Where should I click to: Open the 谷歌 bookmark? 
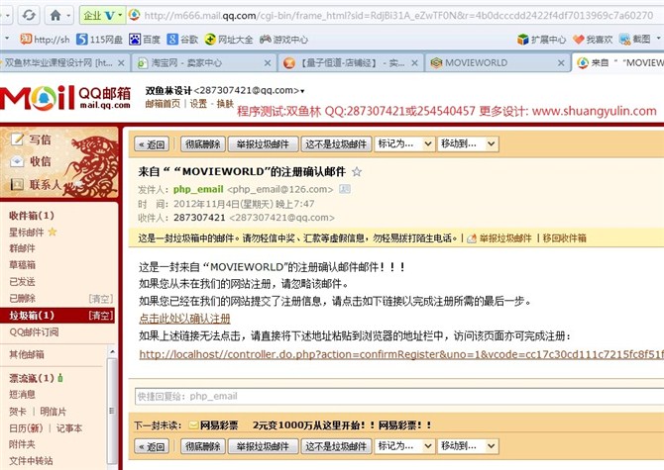(182, 40)
